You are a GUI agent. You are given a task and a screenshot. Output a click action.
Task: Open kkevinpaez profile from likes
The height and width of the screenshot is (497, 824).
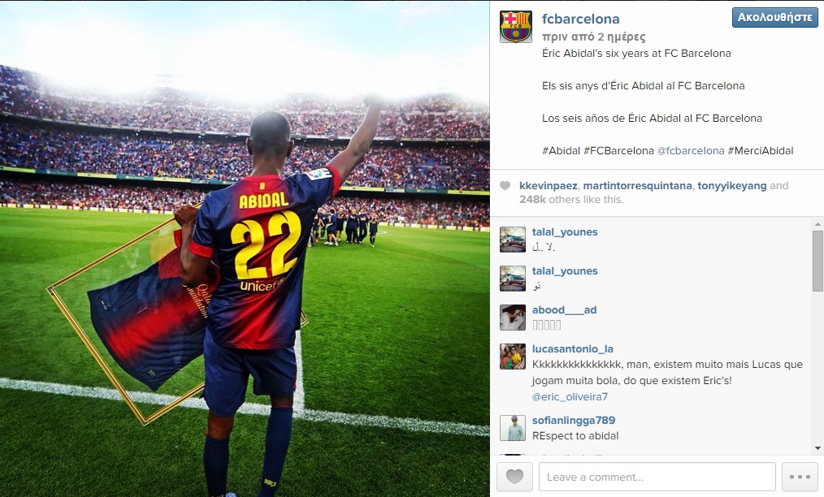pos(548,185)
